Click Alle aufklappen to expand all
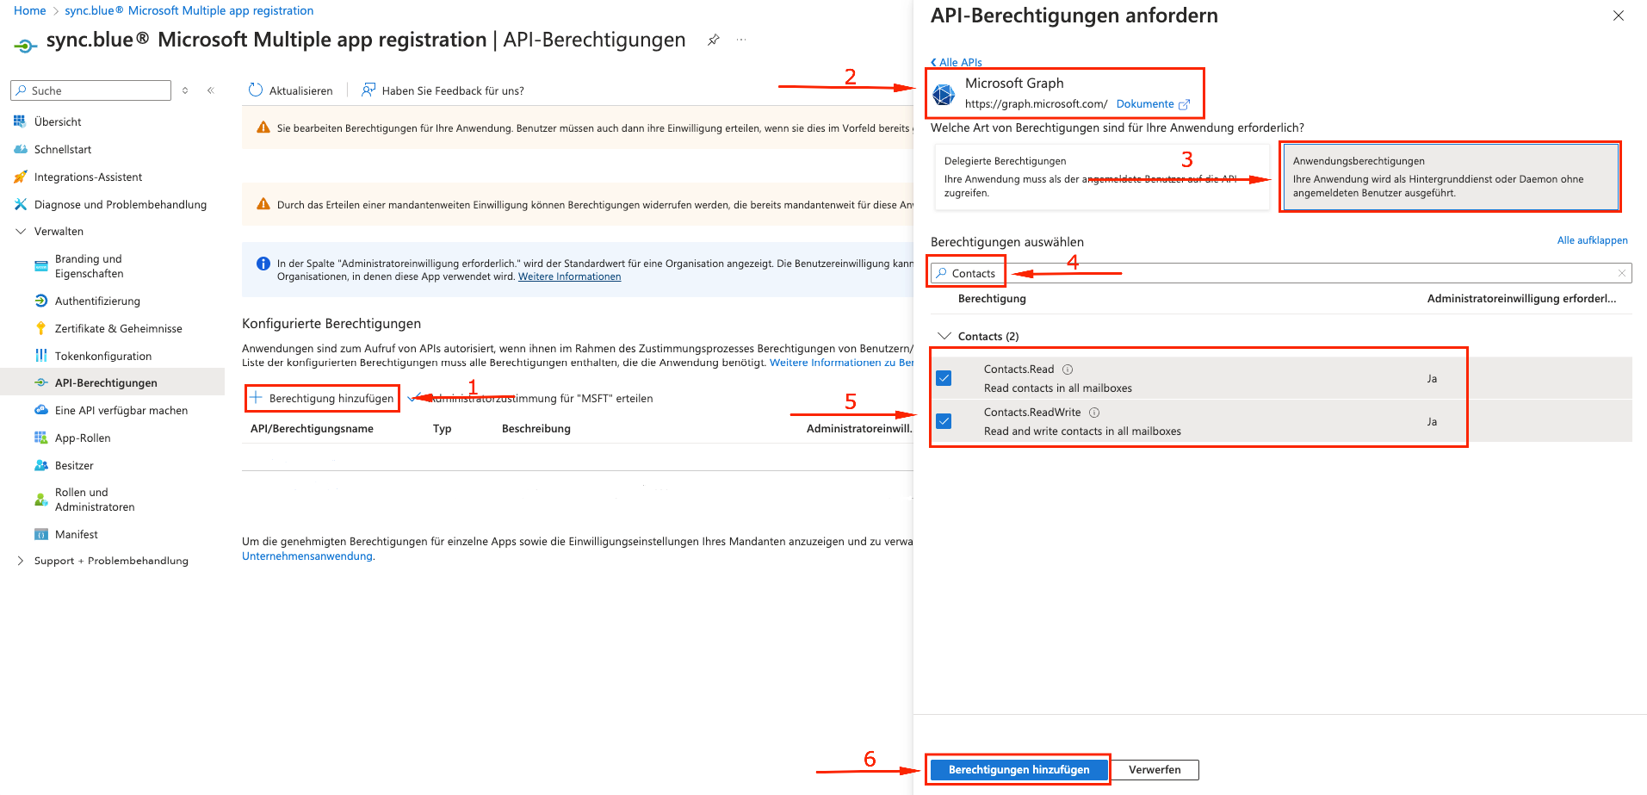1647x795 pixels. (x=1592, y=240)
